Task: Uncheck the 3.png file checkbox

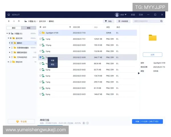Action: tap(40, 57)
